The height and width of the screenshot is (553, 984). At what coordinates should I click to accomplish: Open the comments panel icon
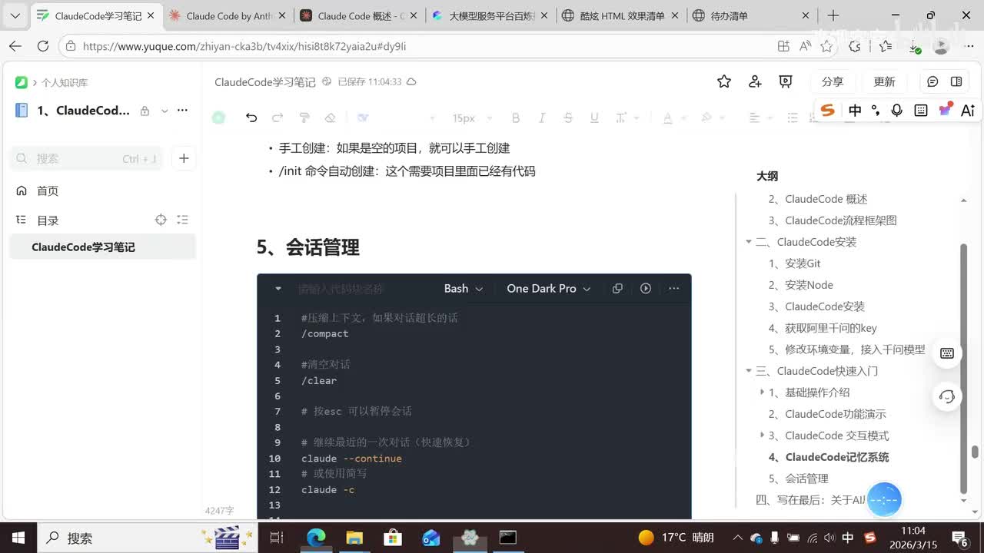pos(932,81)
